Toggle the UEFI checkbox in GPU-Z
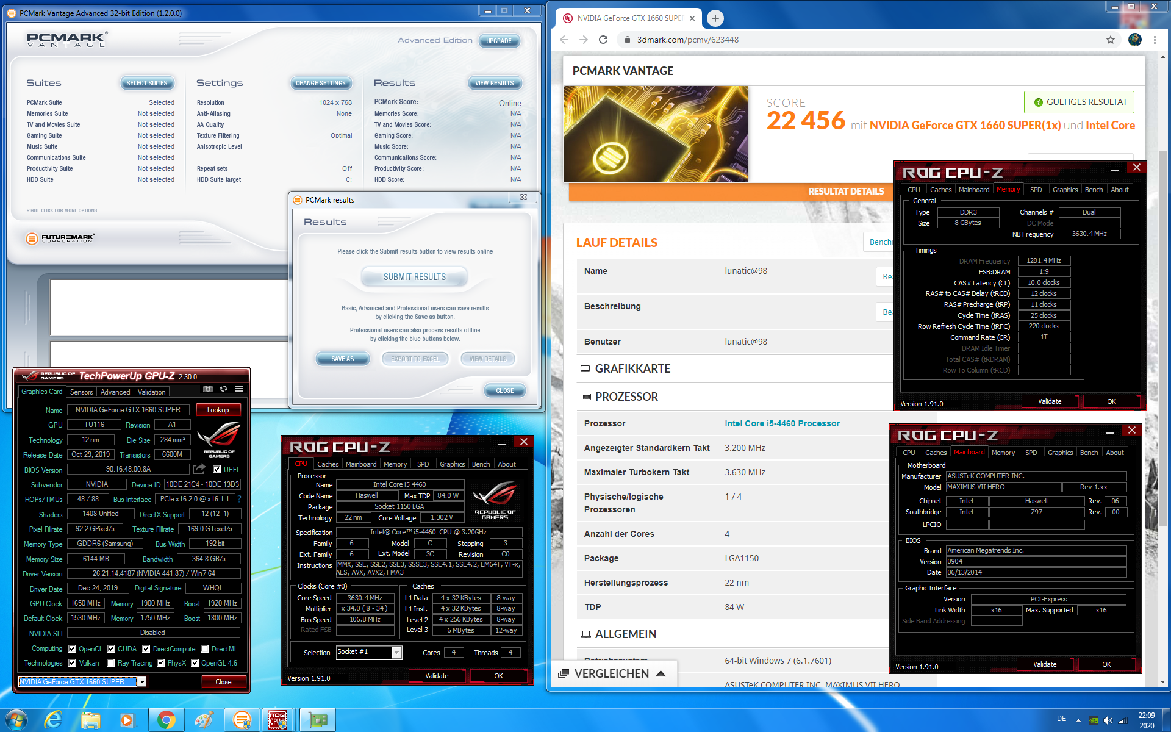 (x=217, y=469)
